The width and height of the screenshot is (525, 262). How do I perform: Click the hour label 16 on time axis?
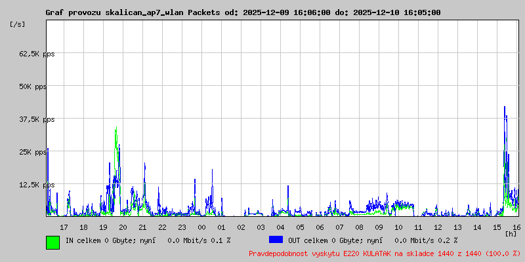(516, 227)
